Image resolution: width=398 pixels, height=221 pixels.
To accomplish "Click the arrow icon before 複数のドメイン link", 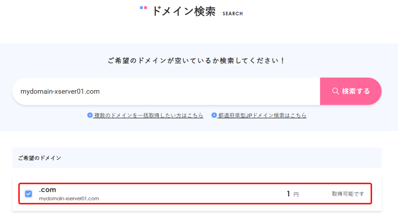I will (x=90, y=115).
